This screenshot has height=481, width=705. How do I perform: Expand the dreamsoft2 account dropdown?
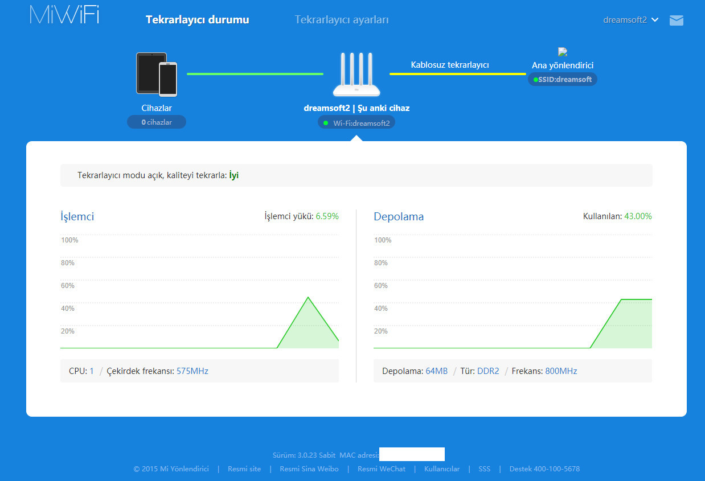pyautogui.click(x=631, y=19)
